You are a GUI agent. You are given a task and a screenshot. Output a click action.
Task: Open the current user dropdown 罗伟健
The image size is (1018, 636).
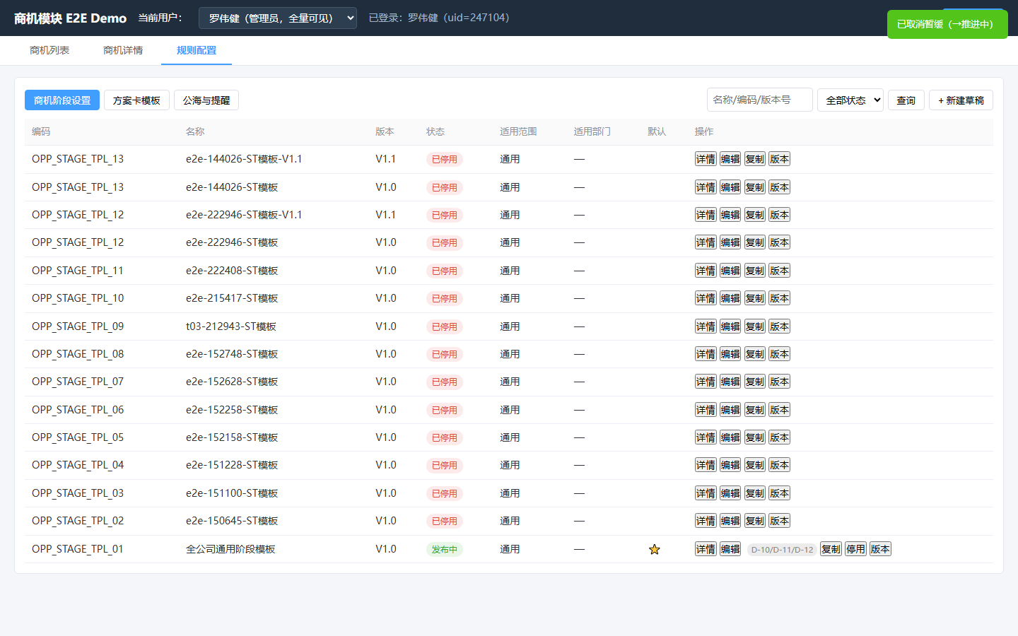(x=278, y=18)
